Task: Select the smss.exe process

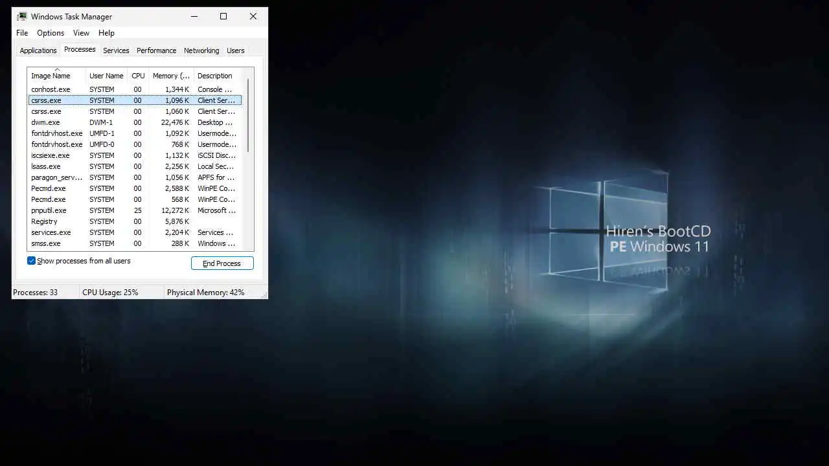Action: tap(135, 243)
